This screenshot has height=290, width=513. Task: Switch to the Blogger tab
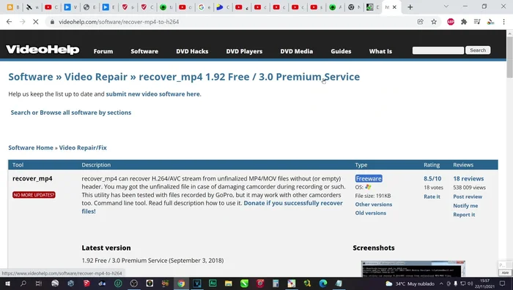coord(12,7)
